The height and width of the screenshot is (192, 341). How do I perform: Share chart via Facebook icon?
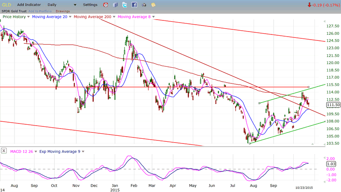134,5
